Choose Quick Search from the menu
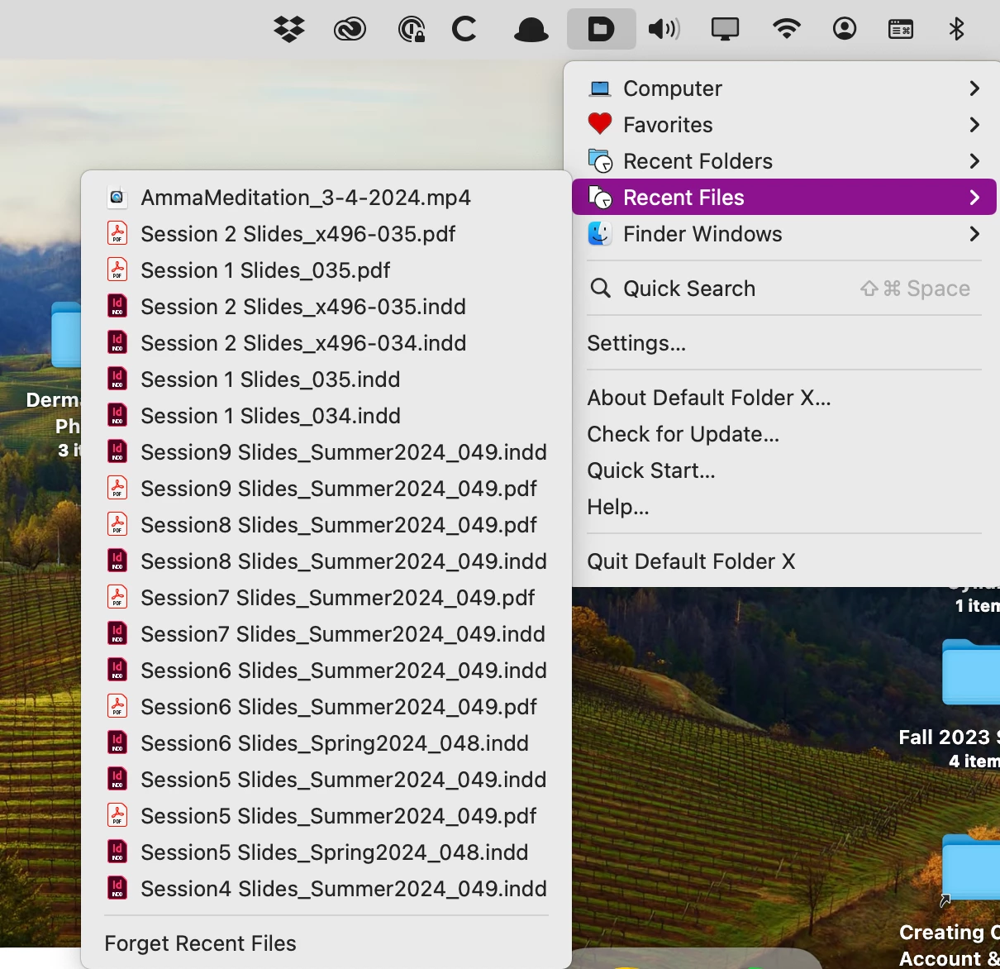 pos(783,289)
